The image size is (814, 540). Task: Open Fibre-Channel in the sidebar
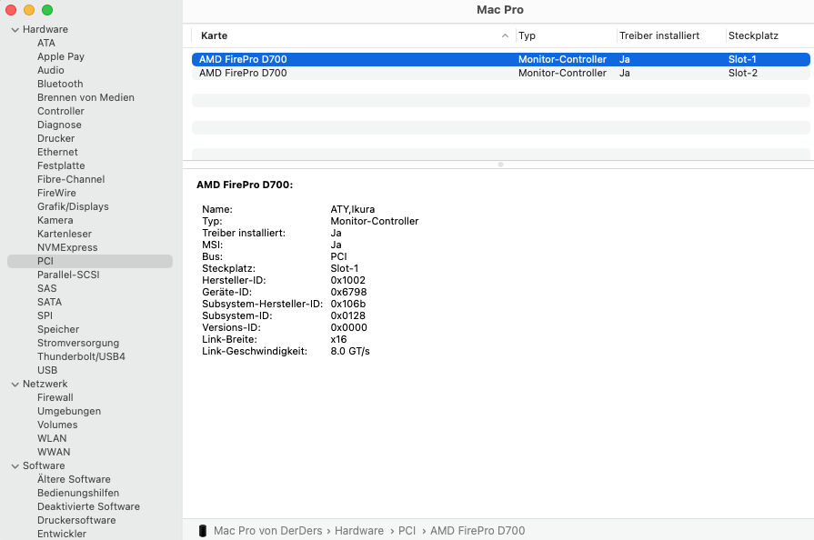(x=71, y=179)
